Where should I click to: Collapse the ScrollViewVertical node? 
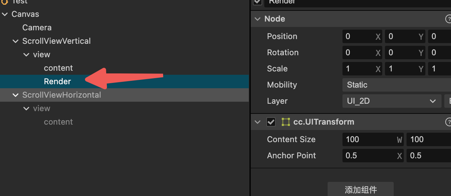click(x=16, y=41)
